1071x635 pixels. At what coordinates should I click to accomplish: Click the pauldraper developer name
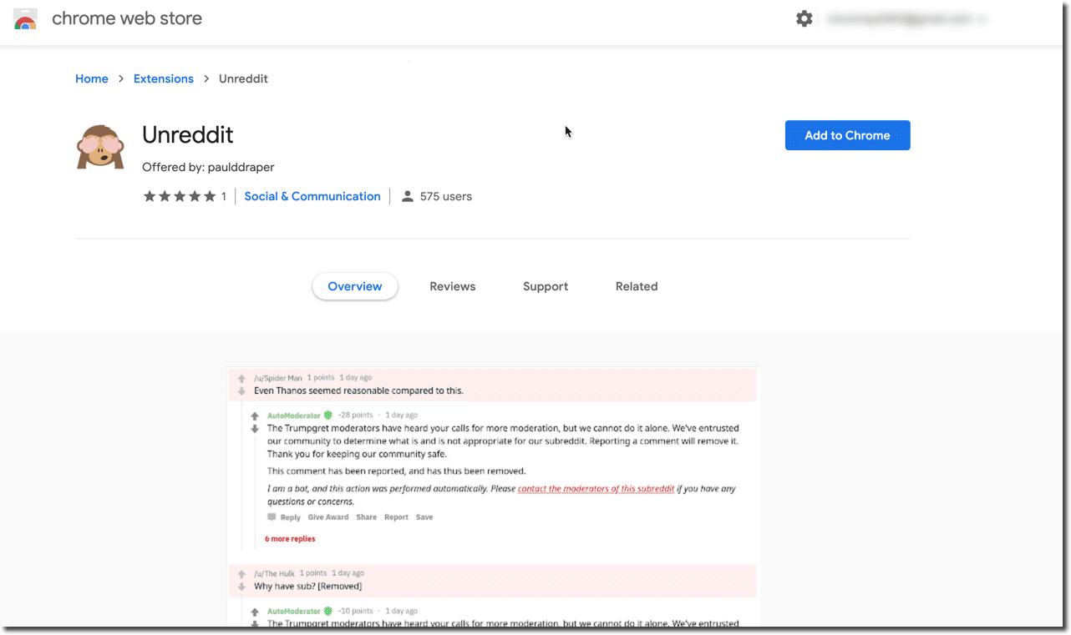coord(241,167)
